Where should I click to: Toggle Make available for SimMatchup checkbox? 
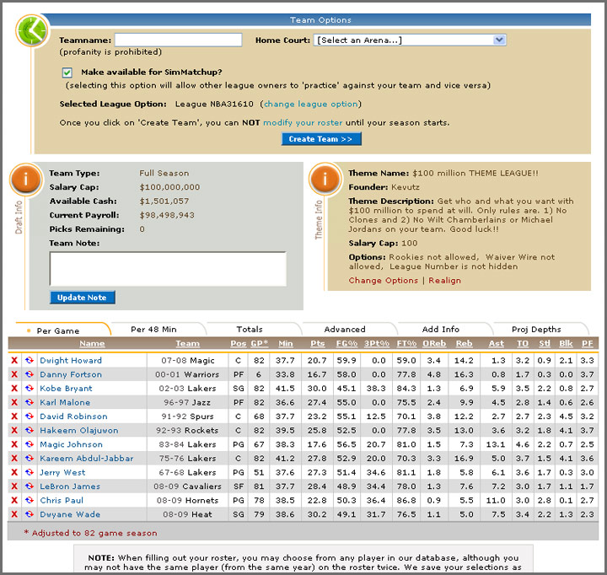click(x=67, y=73)
